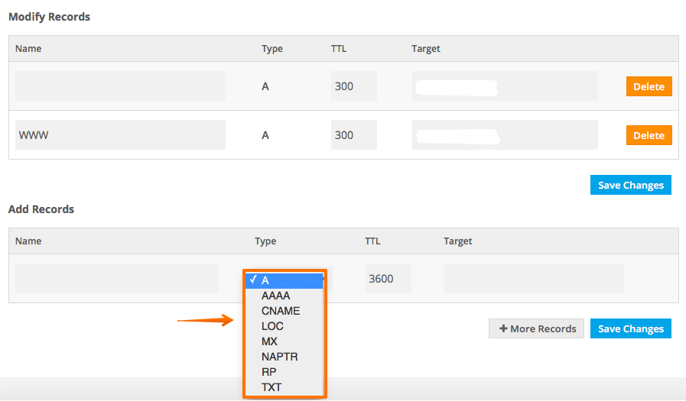
Task: Click the new record Name field
Action: (117, 279)
